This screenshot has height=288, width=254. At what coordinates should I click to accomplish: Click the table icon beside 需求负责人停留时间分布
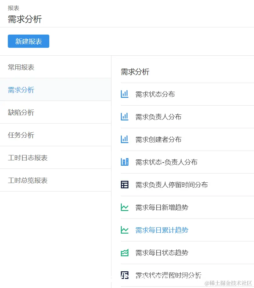tap(125, 185)
